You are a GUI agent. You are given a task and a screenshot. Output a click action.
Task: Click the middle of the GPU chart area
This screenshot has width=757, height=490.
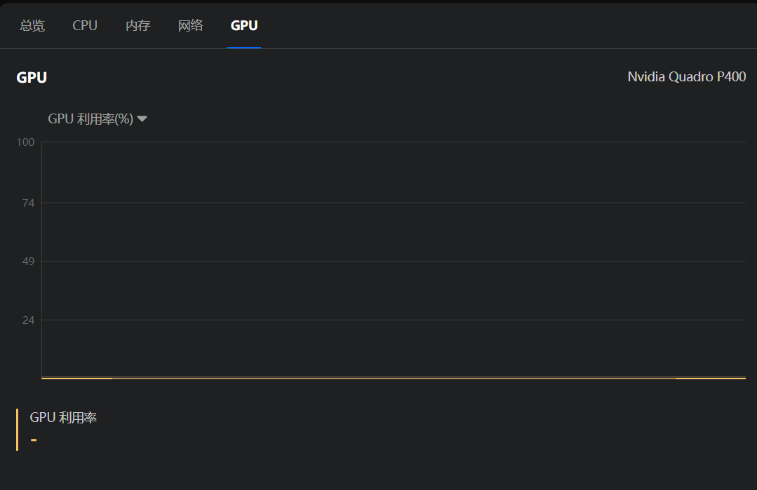point(393,260)
